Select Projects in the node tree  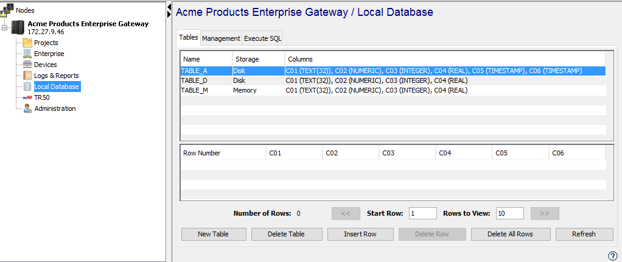pos(46,43)
